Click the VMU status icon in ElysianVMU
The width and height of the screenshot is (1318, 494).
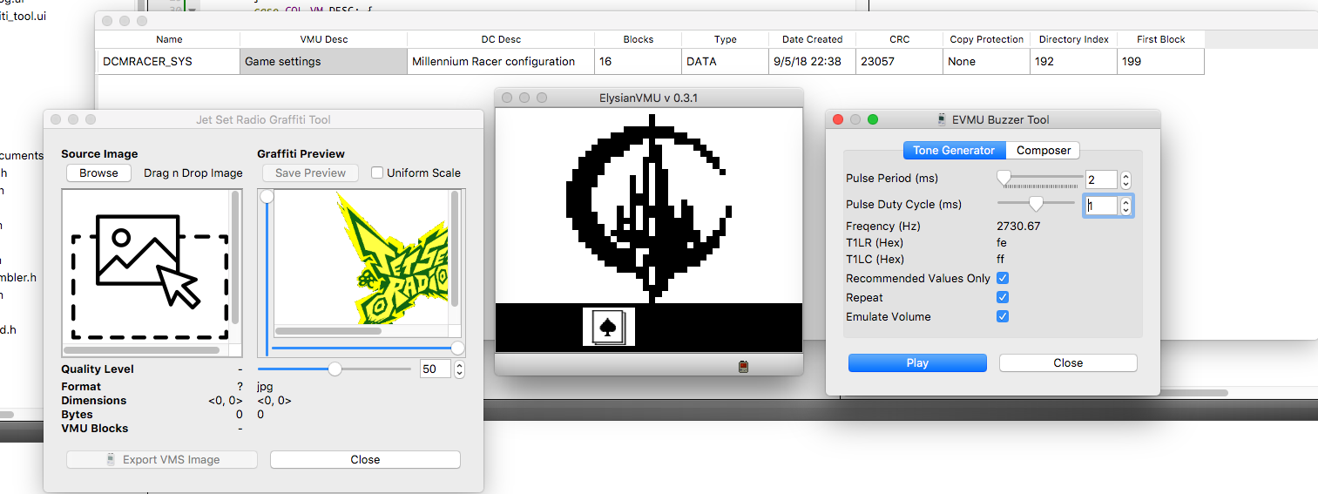point(743,367)
